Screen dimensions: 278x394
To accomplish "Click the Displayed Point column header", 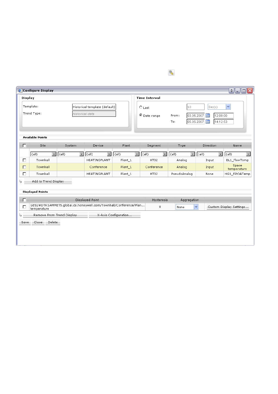I will tap(87, 200).
